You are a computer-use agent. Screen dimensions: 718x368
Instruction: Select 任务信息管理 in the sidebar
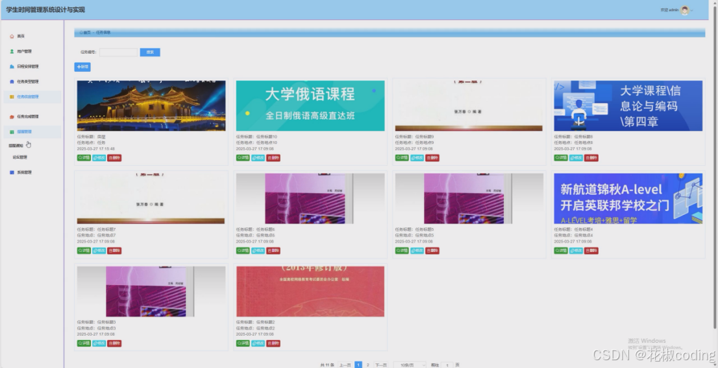point(32,97)
